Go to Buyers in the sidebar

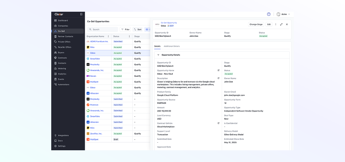68,53
